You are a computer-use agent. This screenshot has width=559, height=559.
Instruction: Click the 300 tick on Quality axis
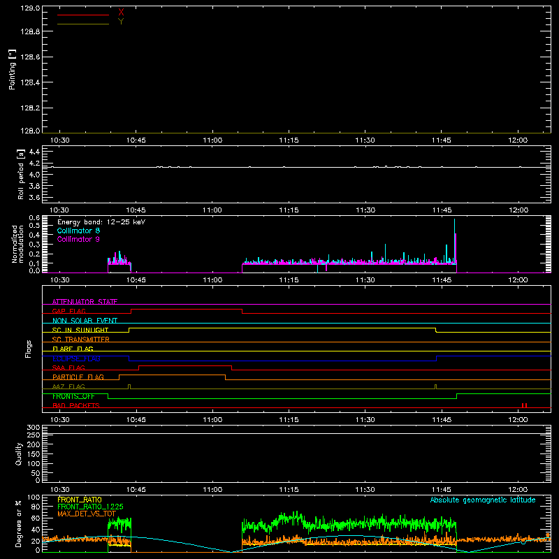point(33,428)
